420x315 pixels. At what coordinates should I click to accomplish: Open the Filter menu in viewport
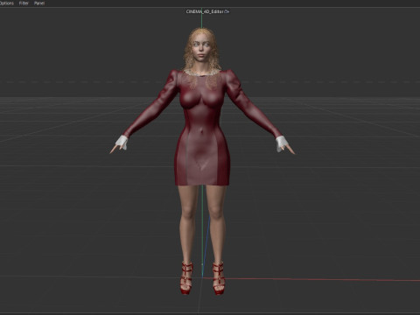(24, 3)
